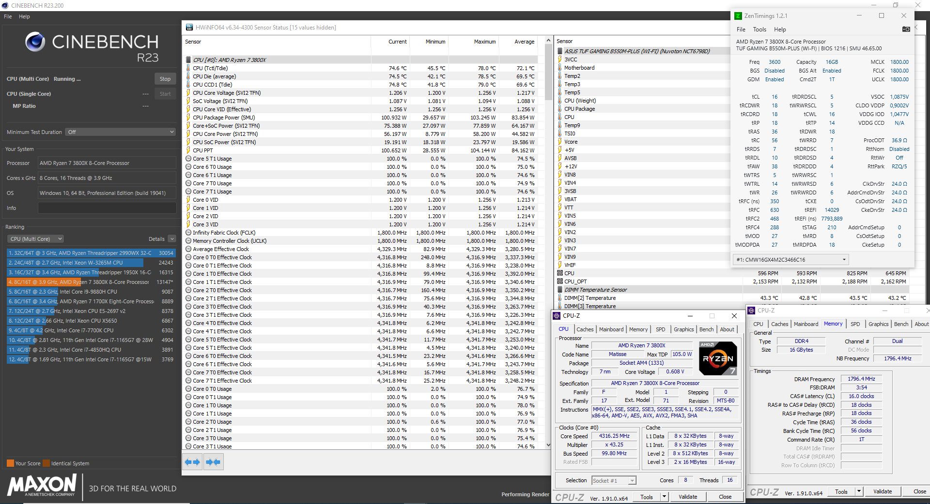Click the ZenTimings Help menu

tap(780, 30)
